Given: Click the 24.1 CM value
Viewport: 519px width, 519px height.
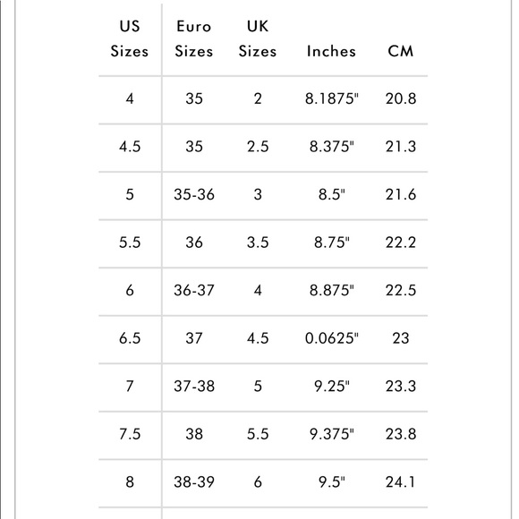Looking at the screenshot, I should (x=401, y=482).
